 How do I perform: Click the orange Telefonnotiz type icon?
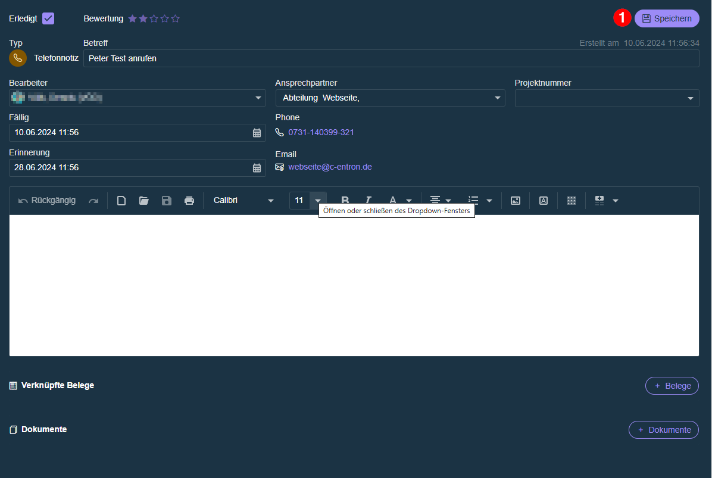tap(17, 58)
